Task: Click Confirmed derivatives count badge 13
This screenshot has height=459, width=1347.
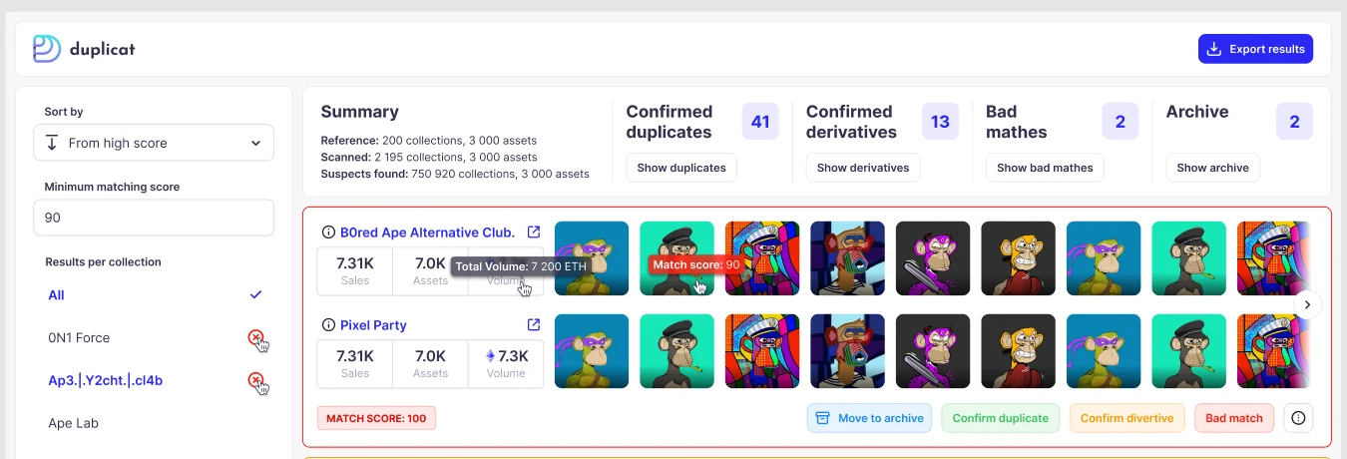Action: click(940, 122)
